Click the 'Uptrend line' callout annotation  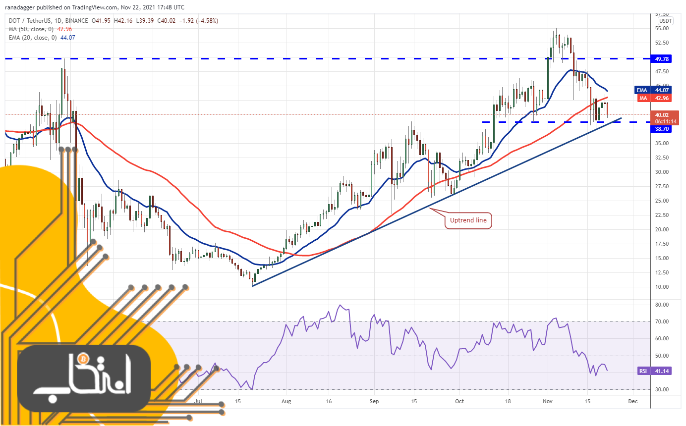(x=468, y=220)
